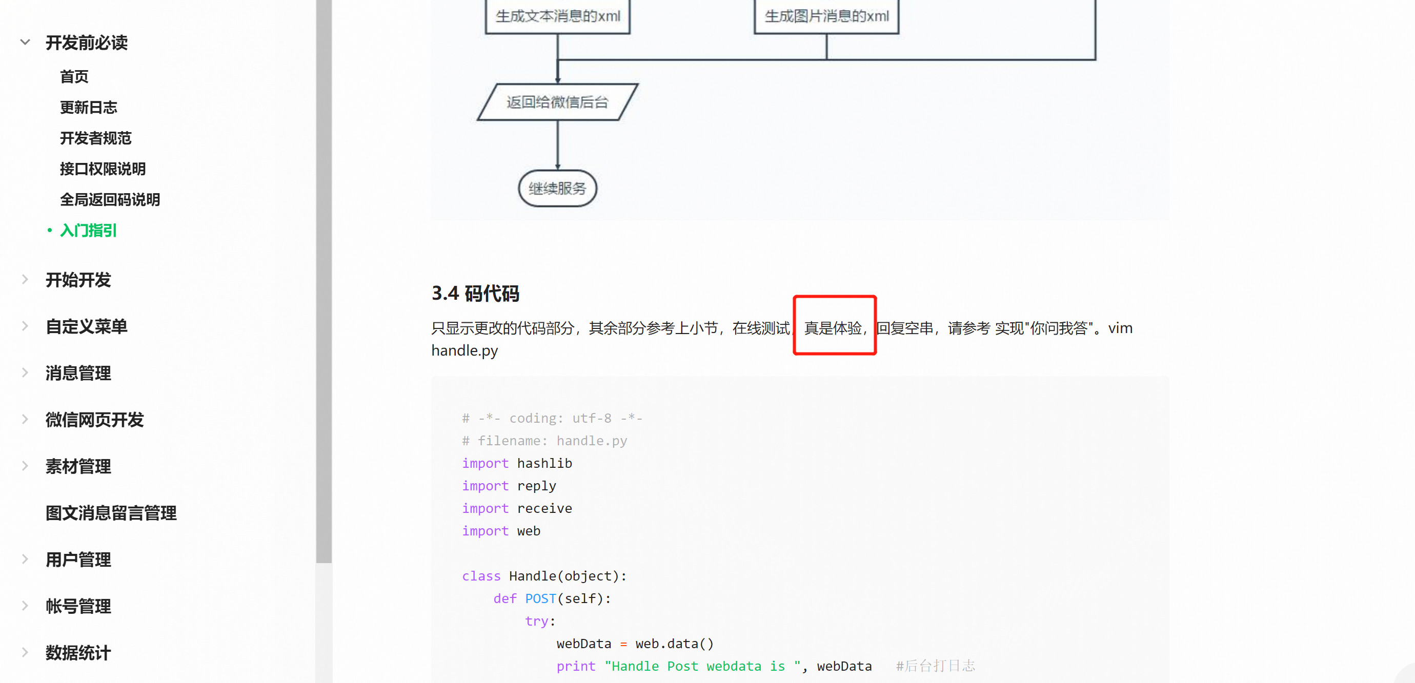1415x683 pixels.
Task: Expand the 开始开发 section chevron
Action: 25,279
